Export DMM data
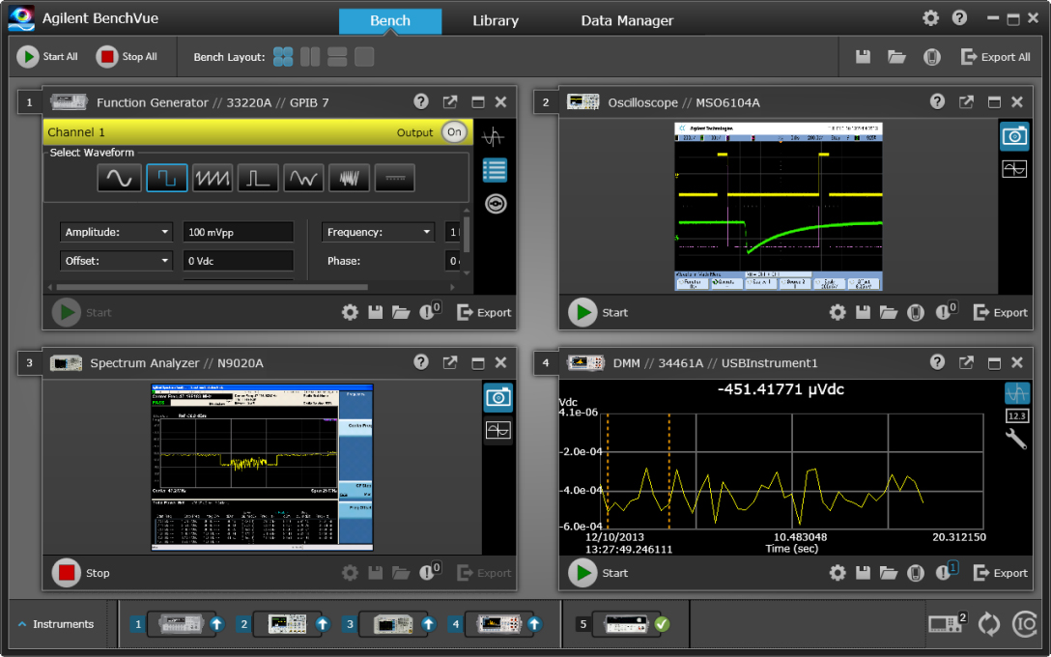Image resolution: width=1051 pixels, height=657 pixels. click(1000, 573)
